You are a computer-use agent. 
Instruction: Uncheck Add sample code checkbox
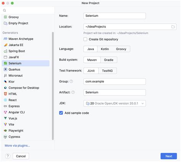point(61,113)
